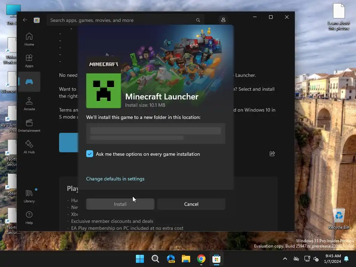The width and height of the screenshot is (356, 267).
Task: Click the network display tray icon
Action: 307,259
